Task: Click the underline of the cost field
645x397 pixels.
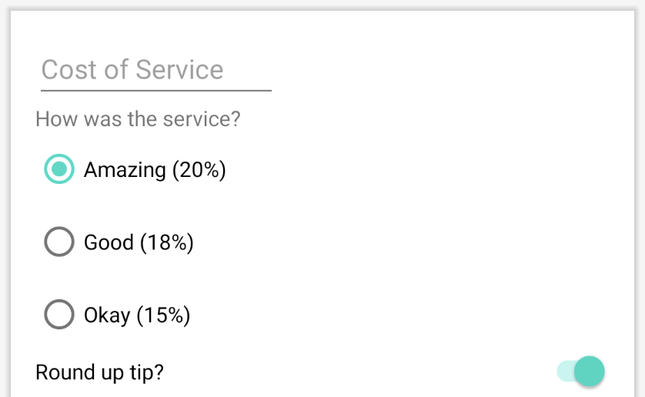Action: pyautogui.click(x=155, y=90)
